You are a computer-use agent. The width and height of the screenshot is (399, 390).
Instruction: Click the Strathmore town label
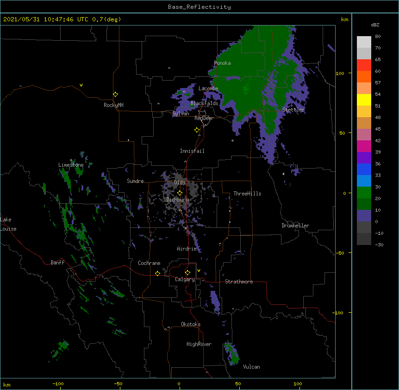[x=239, y=282]
